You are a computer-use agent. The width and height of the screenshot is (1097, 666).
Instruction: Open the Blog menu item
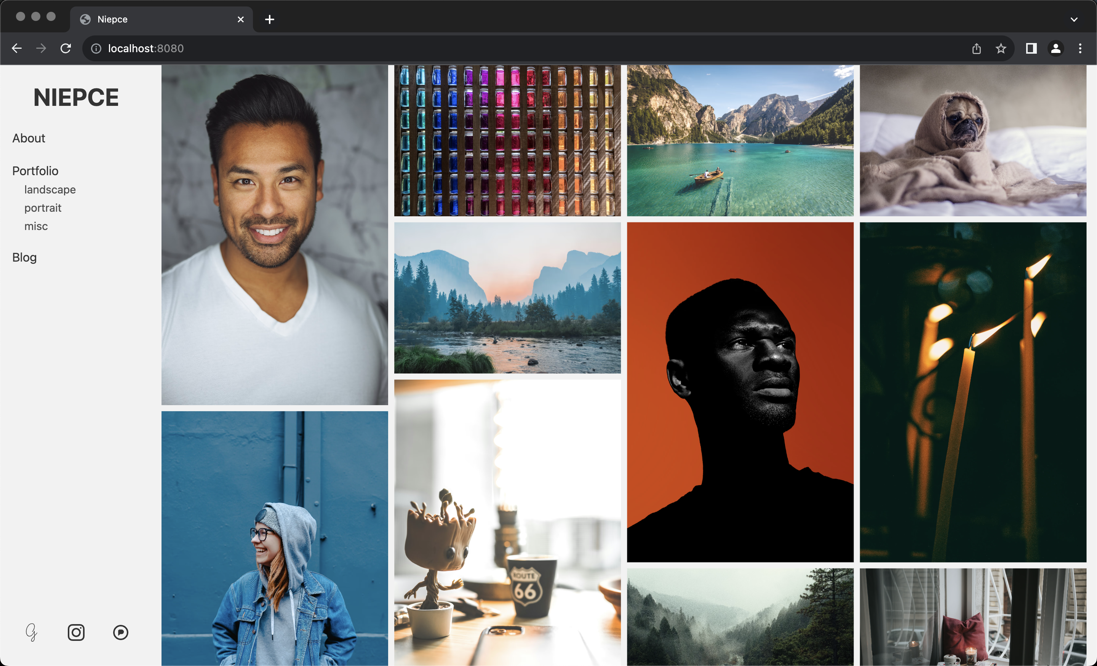[24, 257]
